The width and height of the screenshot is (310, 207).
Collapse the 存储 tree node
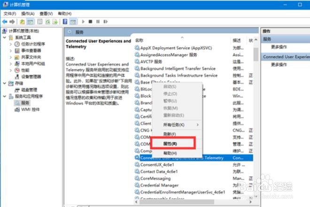(x=5, y=83)
